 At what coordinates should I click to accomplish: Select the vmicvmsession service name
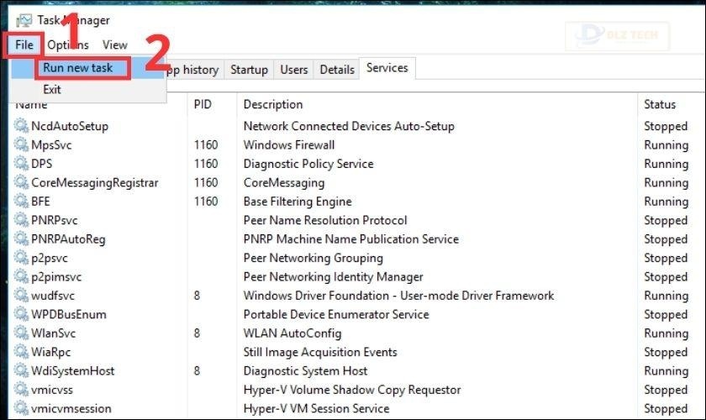pyautogui.click(x=71, y=409)
